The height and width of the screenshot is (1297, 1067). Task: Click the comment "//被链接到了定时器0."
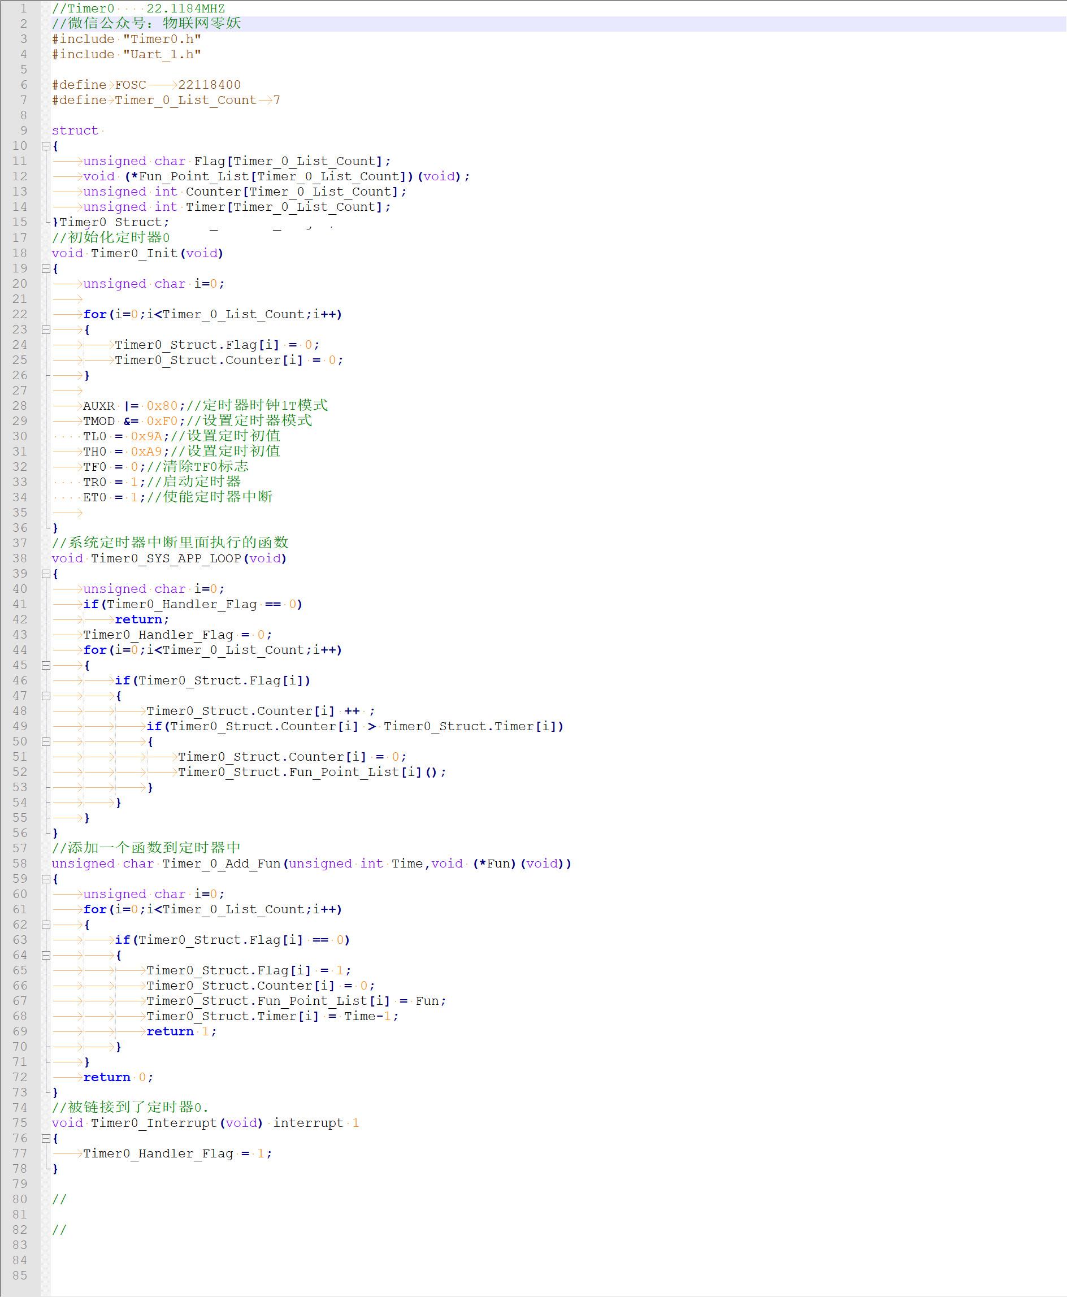coord(131,1108)
